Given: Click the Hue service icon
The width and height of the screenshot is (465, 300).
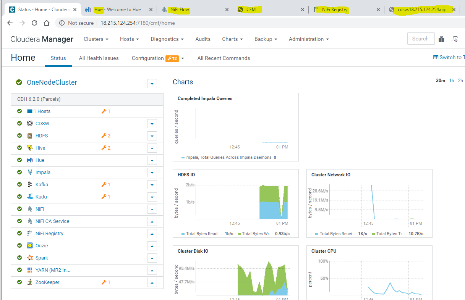Looking at the screenshot, I should [30, 160].
